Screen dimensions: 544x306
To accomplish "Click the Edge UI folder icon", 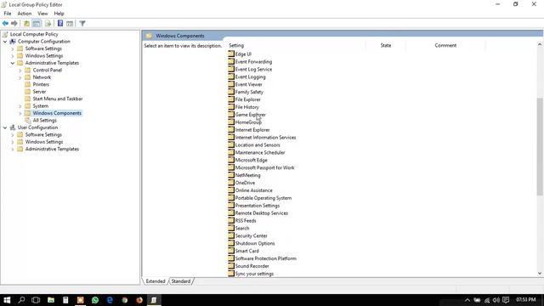I will [231, 54].
